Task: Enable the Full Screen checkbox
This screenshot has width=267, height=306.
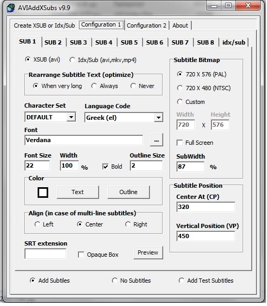Action: click(195, 143)
